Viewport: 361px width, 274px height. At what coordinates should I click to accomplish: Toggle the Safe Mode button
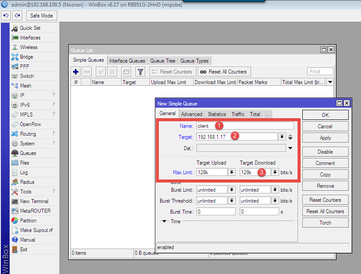pyautogui.click(x=42, y=16)
